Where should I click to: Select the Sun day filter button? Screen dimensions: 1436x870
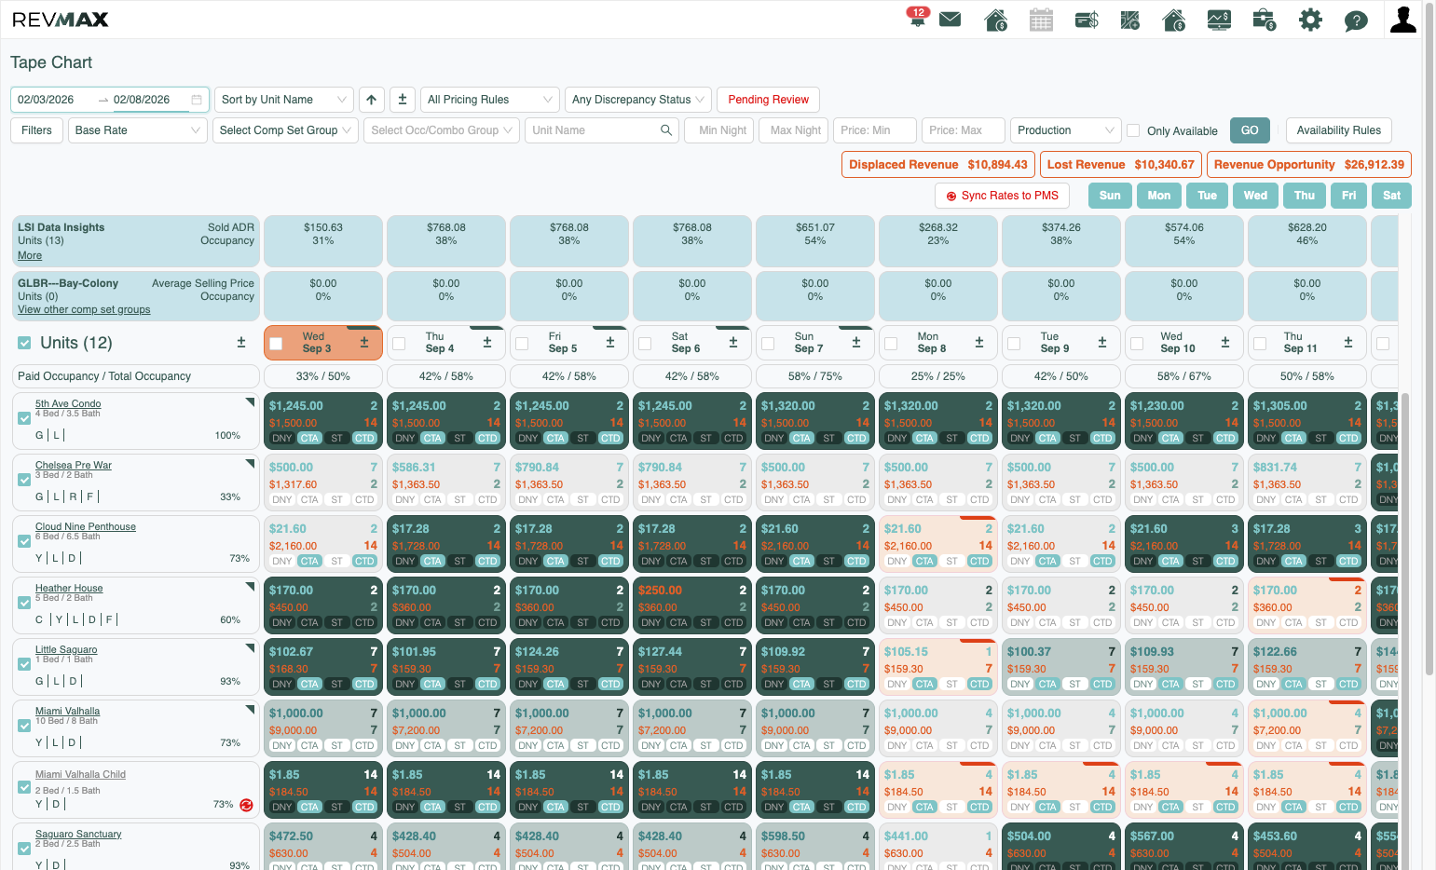pos(1110,196)
